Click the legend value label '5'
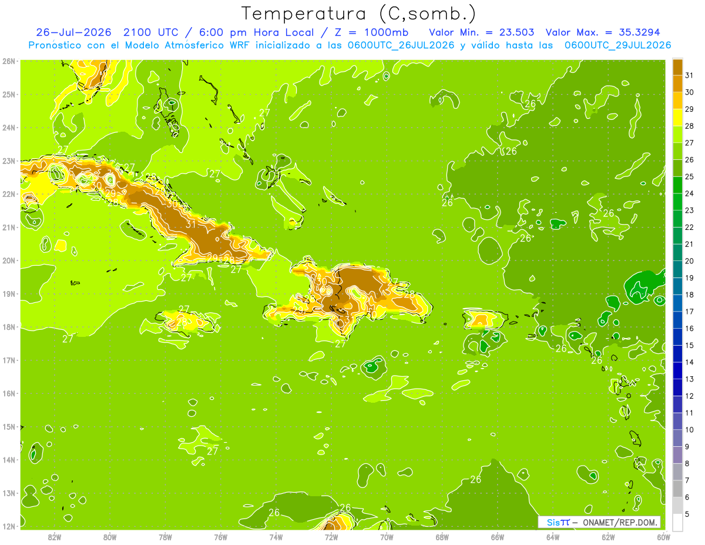 [687, 514]
